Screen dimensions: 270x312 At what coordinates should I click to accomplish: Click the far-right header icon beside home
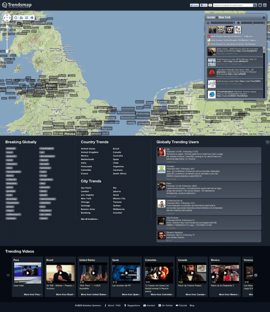tap(265, 5)
